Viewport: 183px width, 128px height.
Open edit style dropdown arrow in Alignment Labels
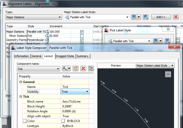139,17
